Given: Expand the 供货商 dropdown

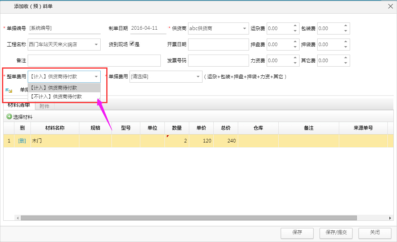Looking at the screenshot, I should 245,28.
